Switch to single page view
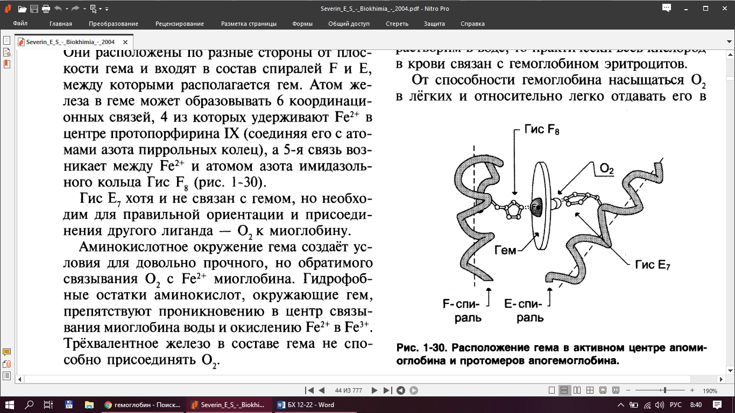Viewport: 735px width, 413px height. click(x=552, y=390)
